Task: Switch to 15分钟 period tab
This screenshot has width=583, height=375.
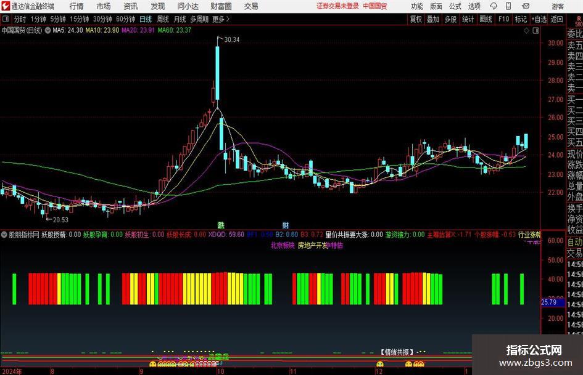Action: pos(80,19)
